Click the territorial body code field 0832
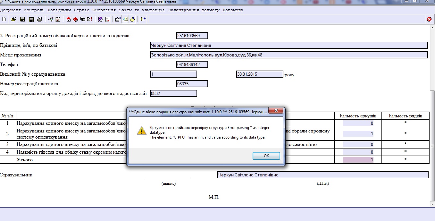 pos(173,93)
